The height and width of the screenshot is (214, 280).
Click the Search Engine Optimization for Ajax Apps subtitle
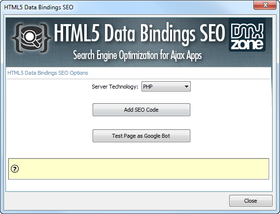138,56
